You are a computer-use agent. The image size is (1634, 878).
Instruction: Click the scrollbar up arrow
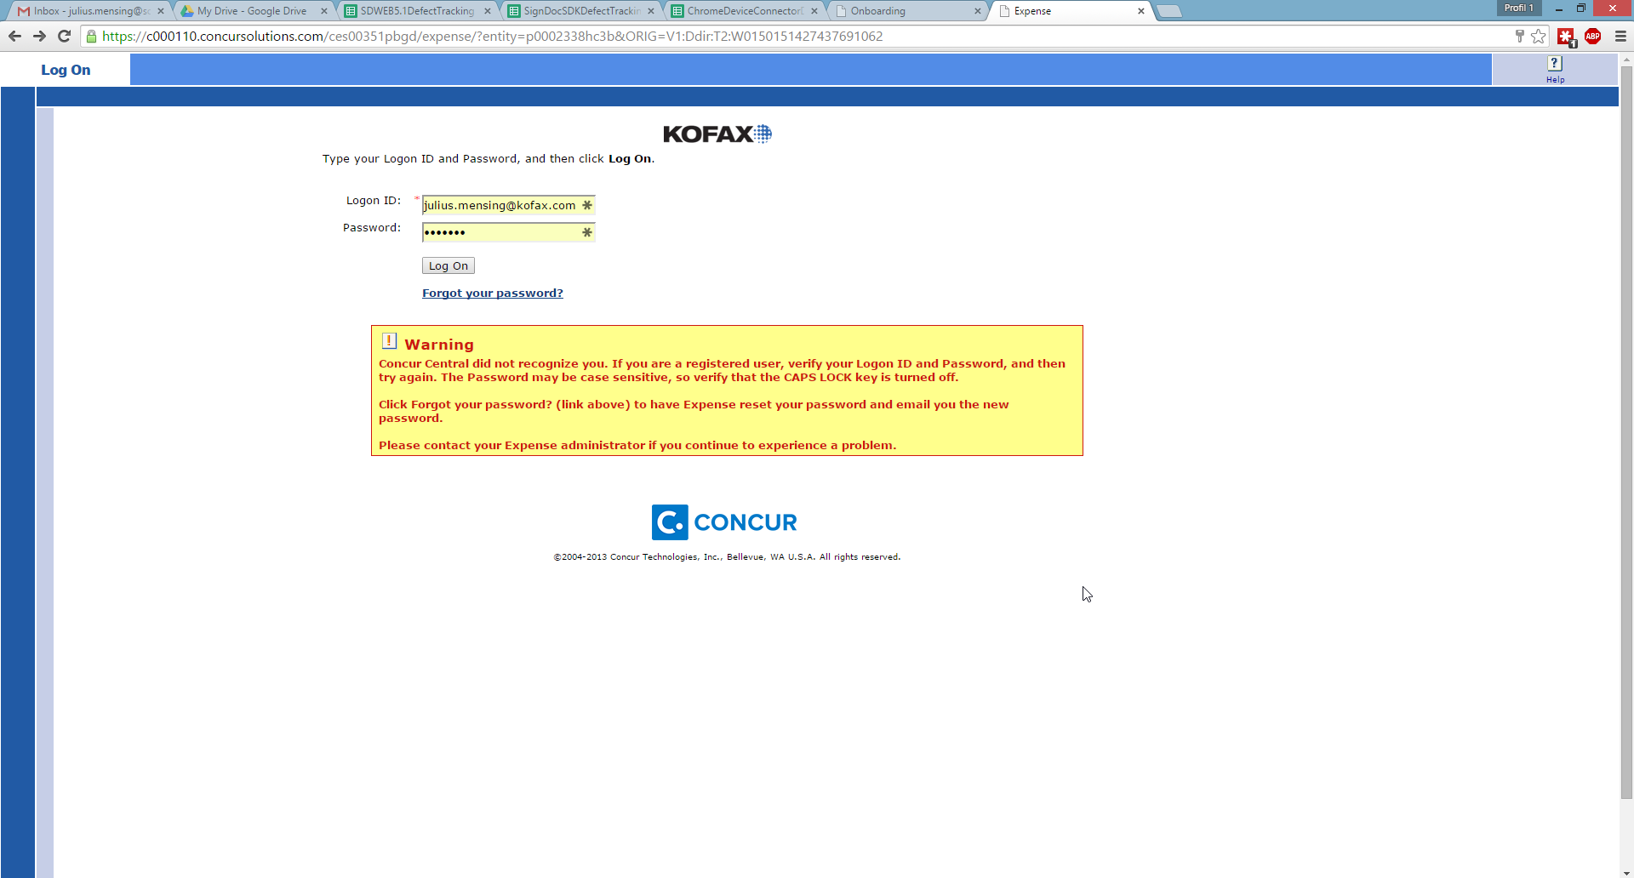pyautogui.click(x=1626, y=60)
